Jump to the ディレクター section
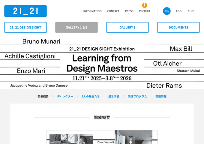 65,96
